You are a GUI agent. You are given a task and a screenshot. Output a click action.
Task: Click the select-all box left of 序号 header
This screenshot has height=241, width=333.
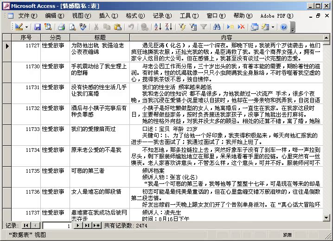coord(7,38)
